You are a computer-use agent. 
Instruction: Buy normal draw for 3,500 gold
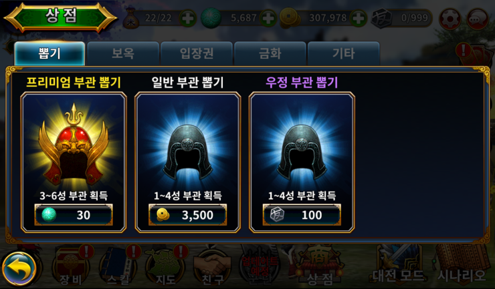(x=188, y=215)
